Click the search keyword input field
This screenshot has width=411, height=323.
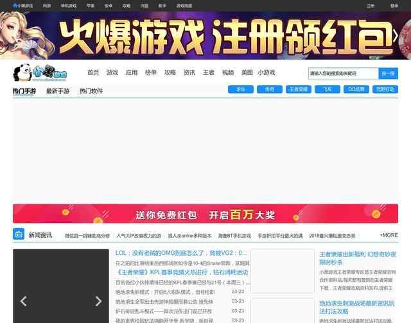[x=344, y=74]
